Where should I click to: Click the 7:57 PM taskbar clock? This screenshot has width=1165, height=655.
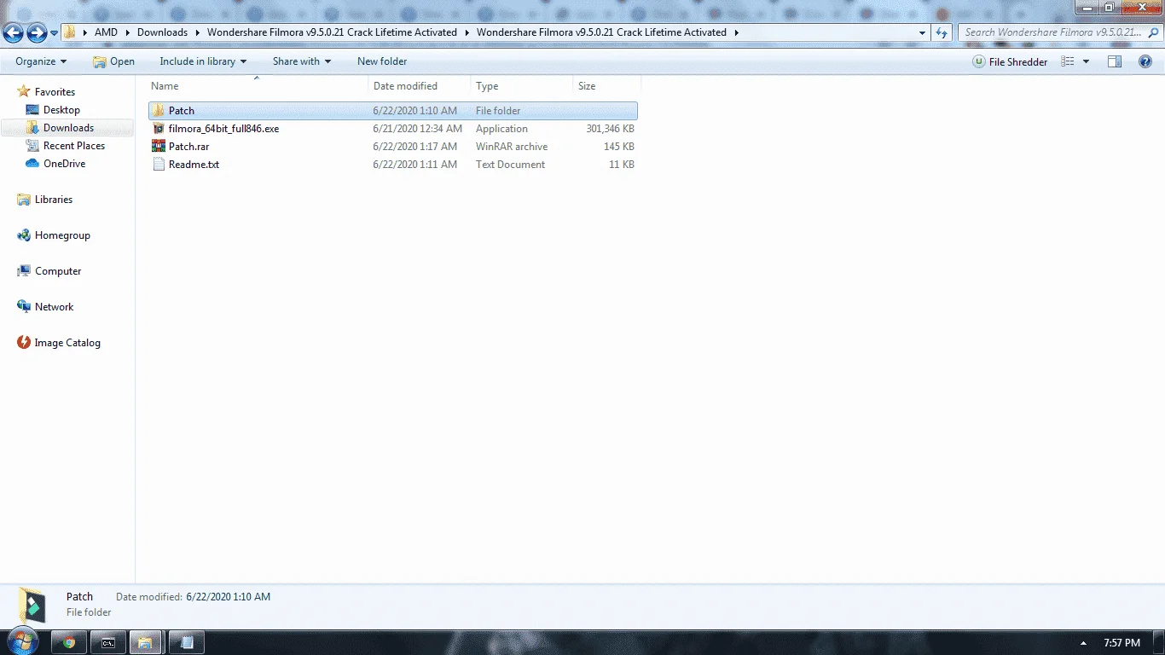pos(1122,643)
